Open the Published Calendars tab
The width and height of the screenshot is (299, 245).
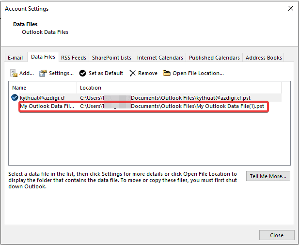coord(214,58)
